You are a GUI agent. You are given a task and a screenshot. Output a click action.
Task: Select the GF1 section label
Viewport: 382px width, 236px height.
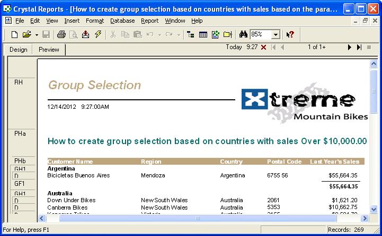point(20,184)
